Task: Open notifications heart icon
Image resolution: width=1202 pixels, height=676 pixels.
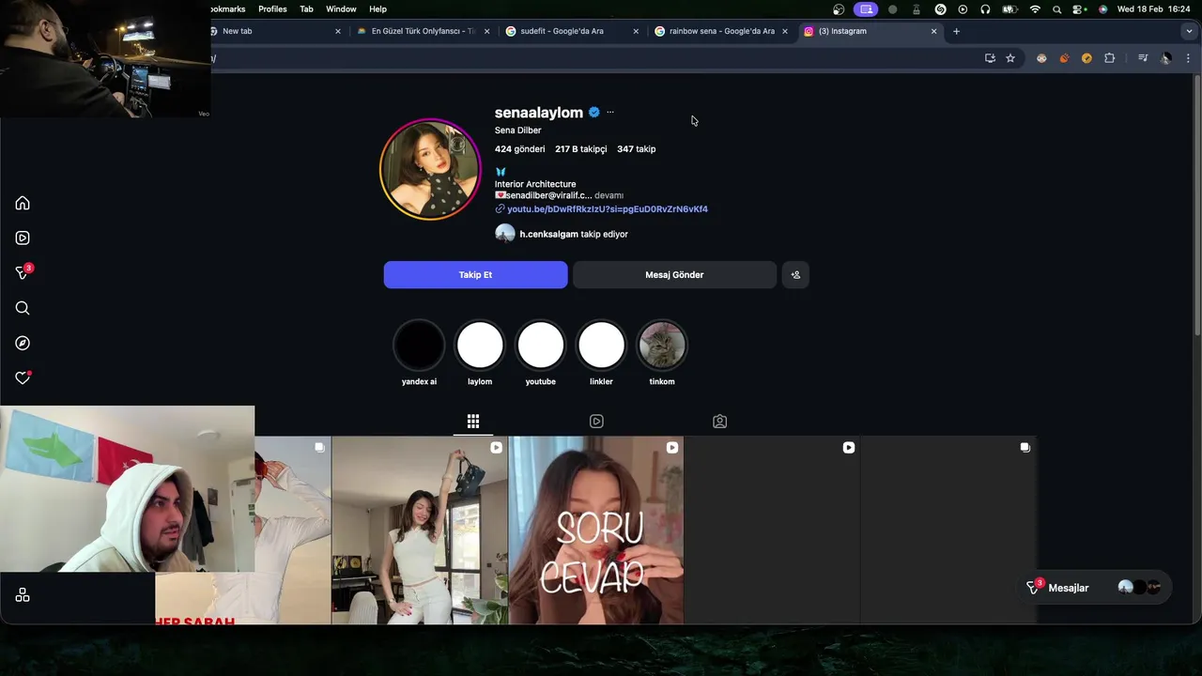Action: 23,377
